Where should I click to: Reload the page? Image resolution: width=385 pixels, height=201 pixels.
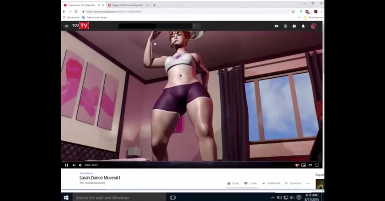point(76,11)
